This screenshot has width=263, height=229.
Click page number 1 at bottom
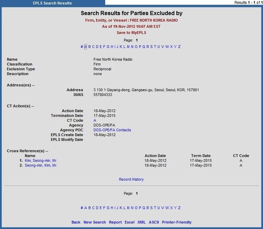(137, 193)
